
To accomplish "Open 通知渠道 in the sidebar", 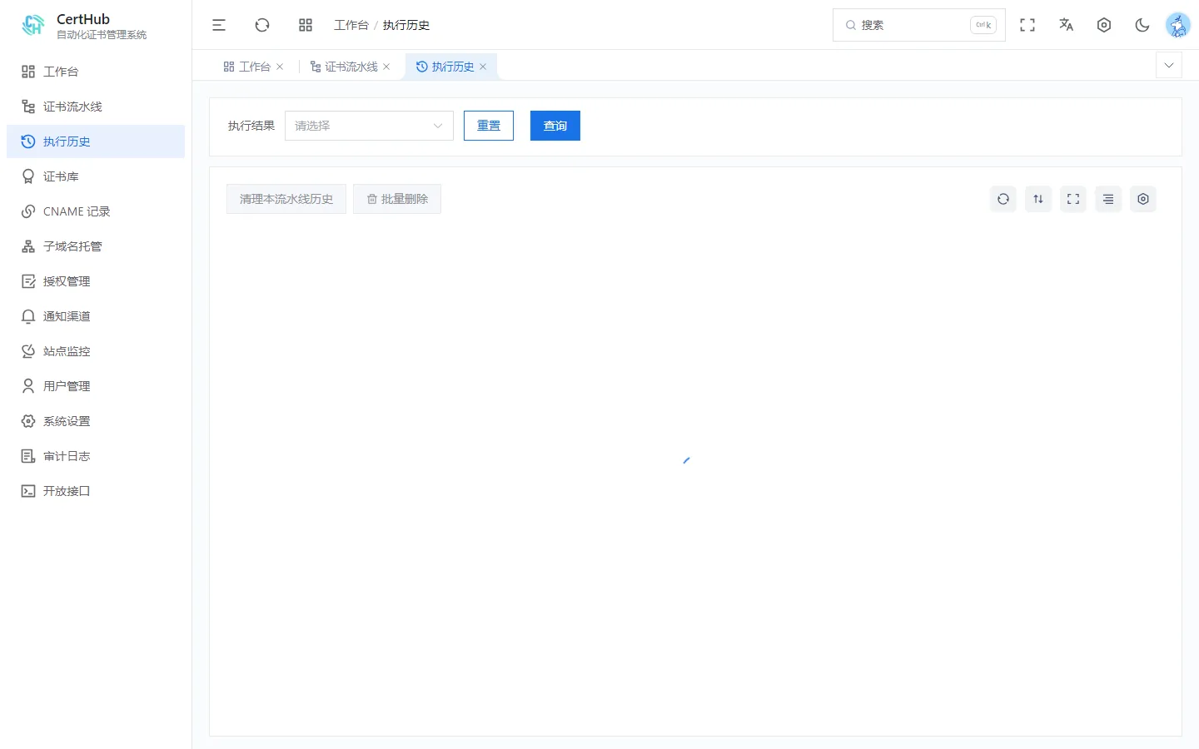I will (96, 316).
